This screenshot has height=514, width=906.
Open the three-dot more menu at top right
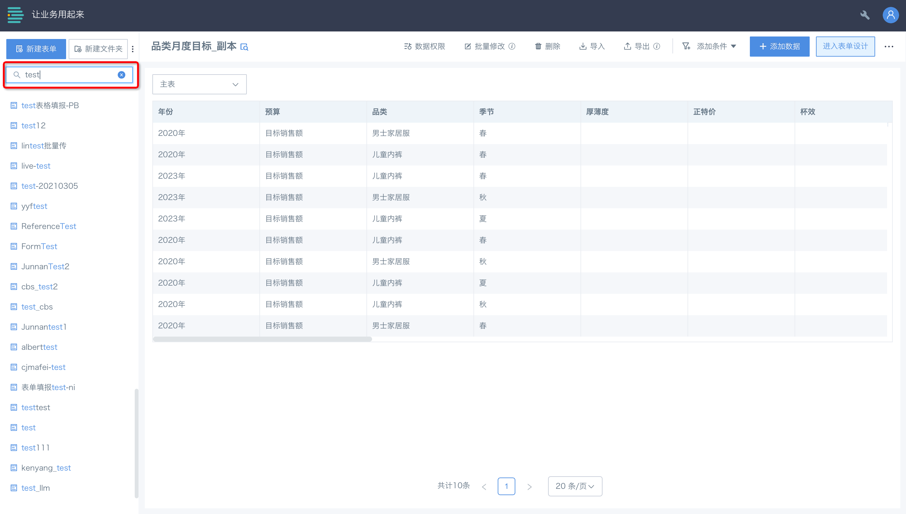pos(889,46)
